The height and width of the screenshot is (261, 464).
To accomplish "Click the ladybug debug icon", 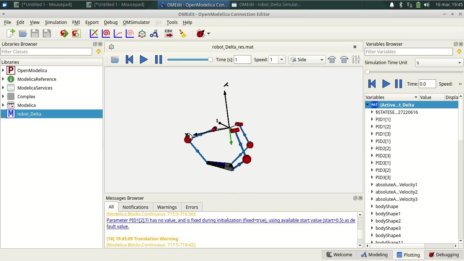I will (x=200, y=33).
